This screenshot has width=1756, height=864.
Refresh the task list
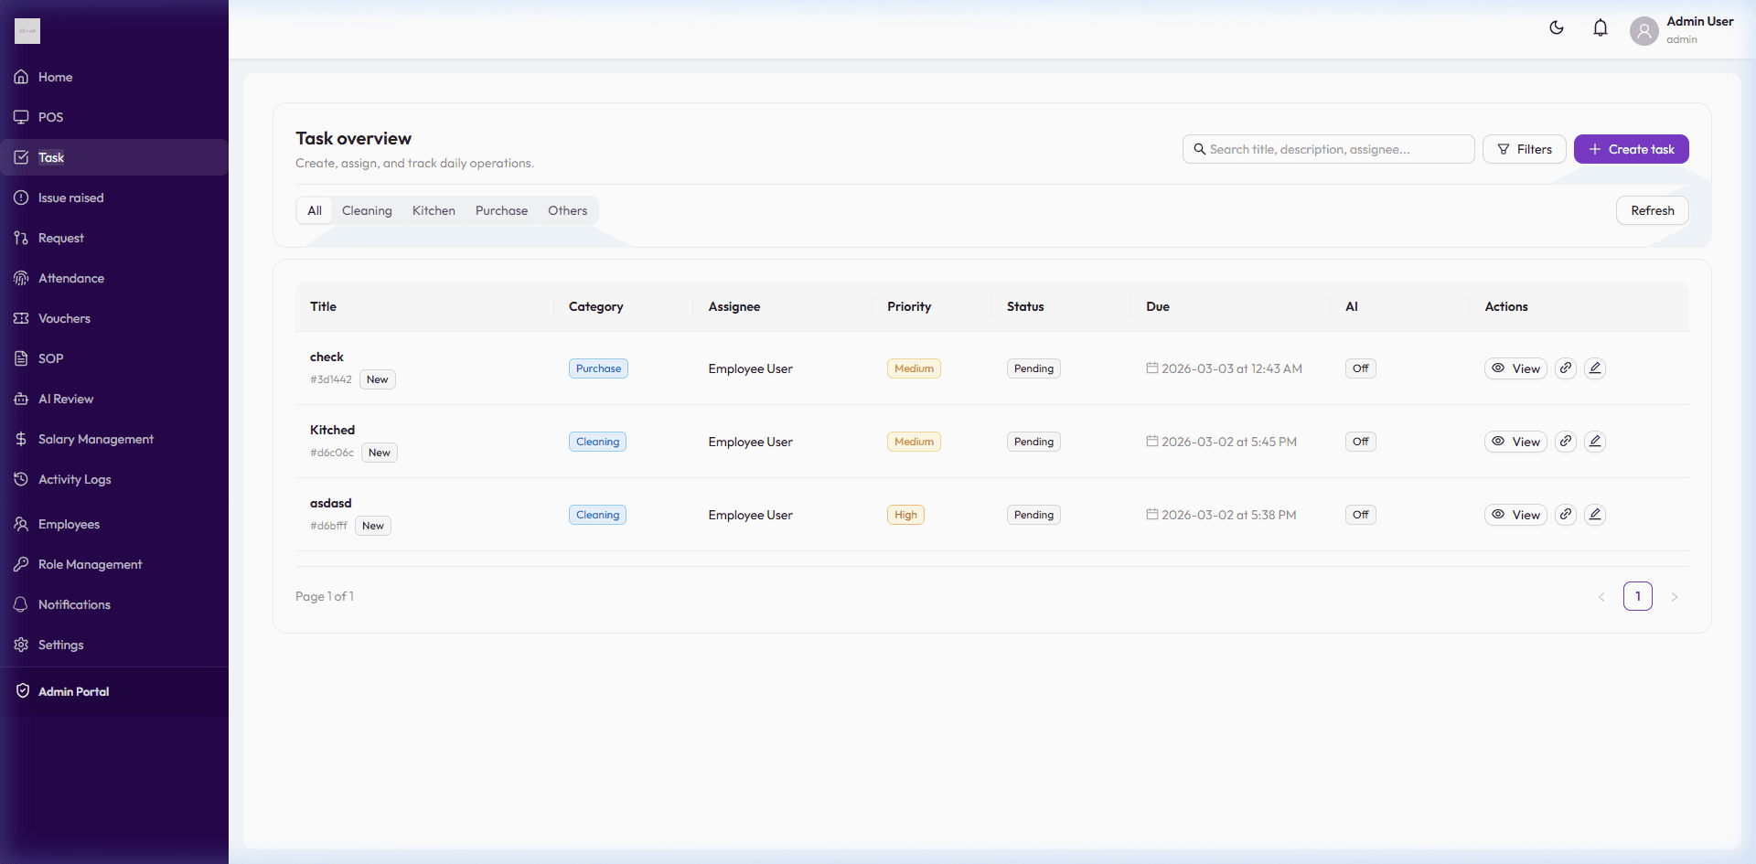click(x=1652, y=210)
